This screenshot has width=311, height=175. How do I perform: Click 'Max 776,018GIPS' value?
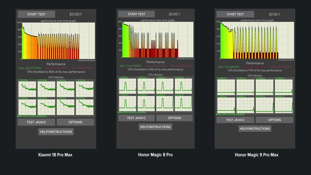pos(130,66)
